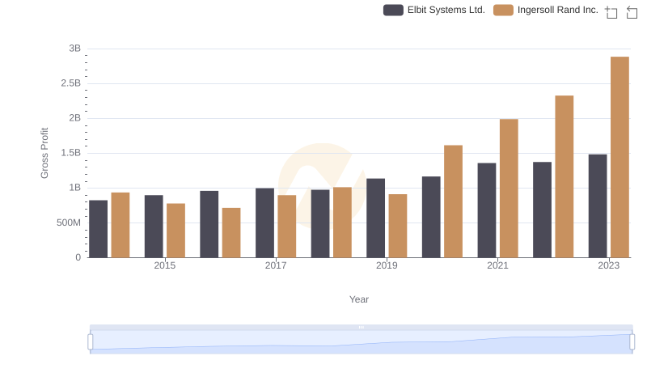
Task: Select Ingersoll Rand 2020 bar
Action: click(453, 201)
